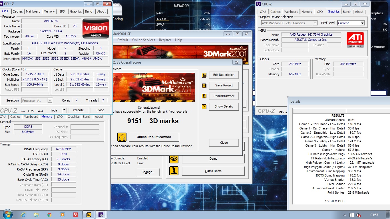Click the Online ResultBrowser tree icon
Viewport: 390px width, 219px height.
pos(122,137)
